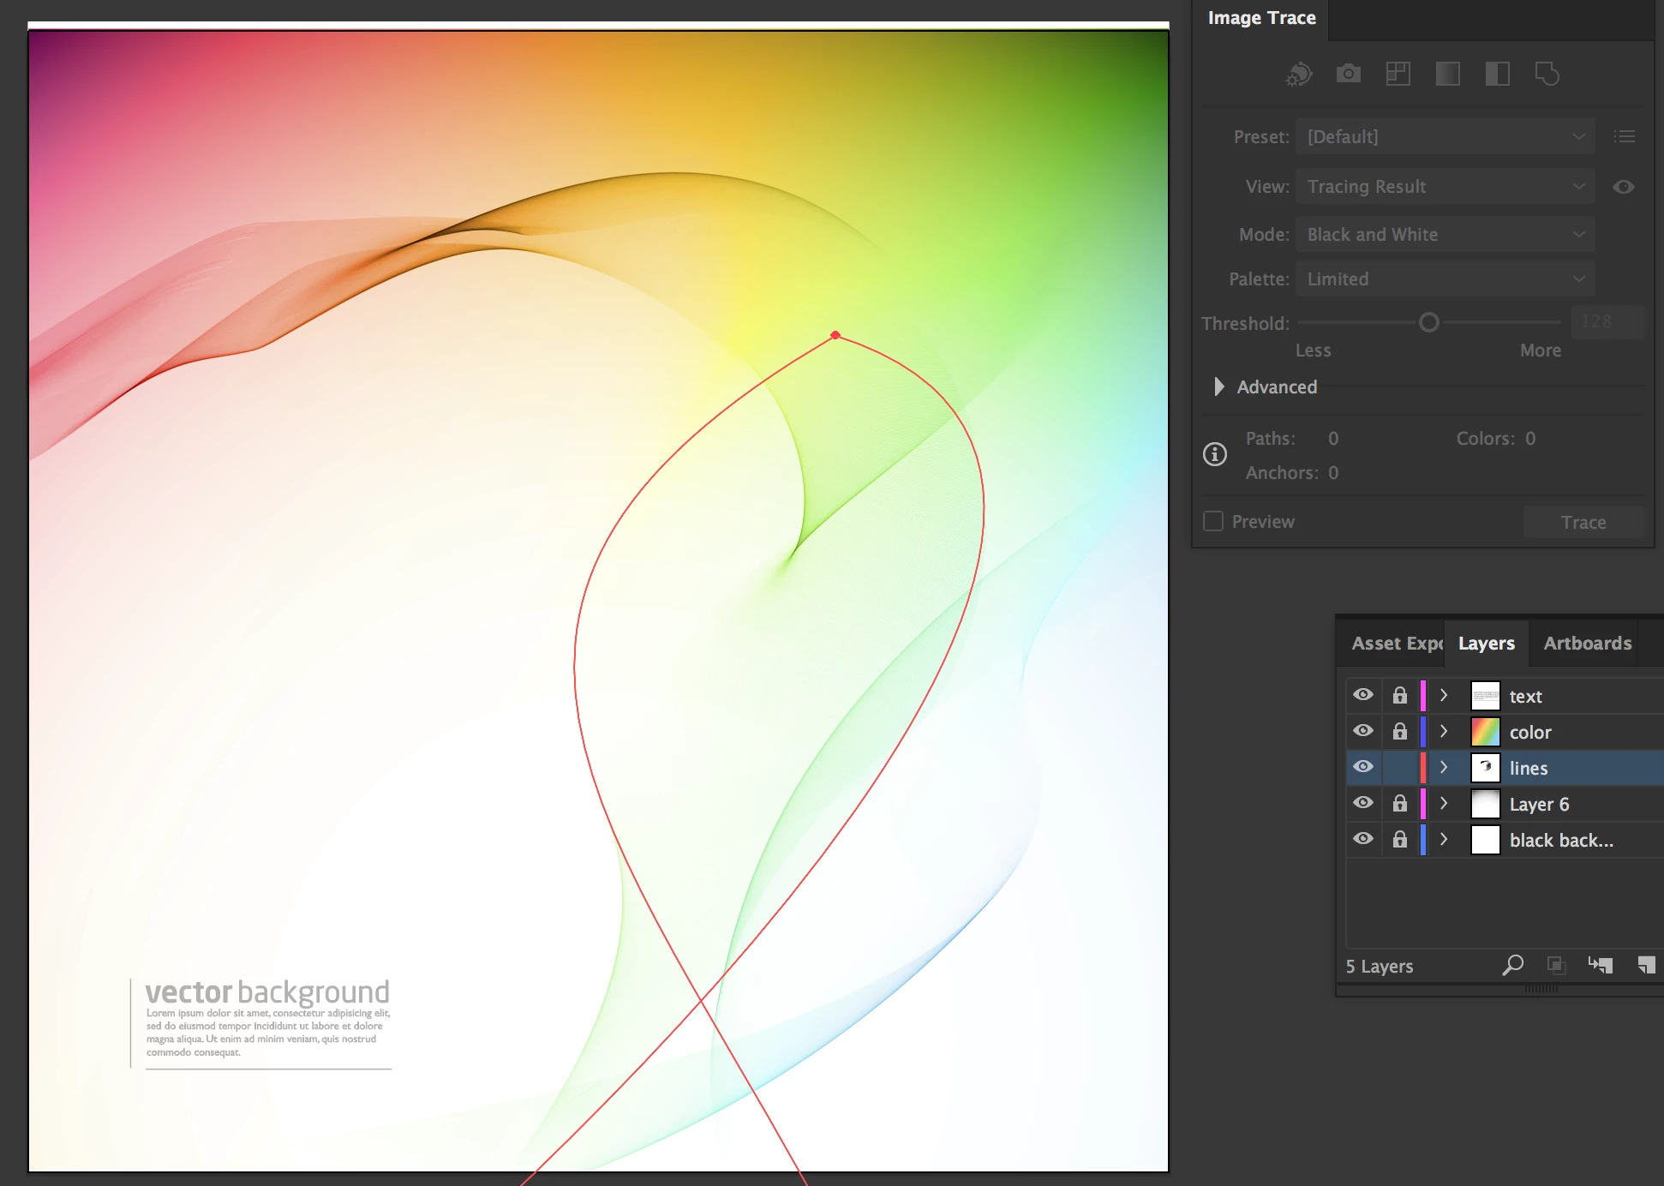Click the Auto-Color trace preset icon
1664x1186 pixels.
[x=1299, y=75]
